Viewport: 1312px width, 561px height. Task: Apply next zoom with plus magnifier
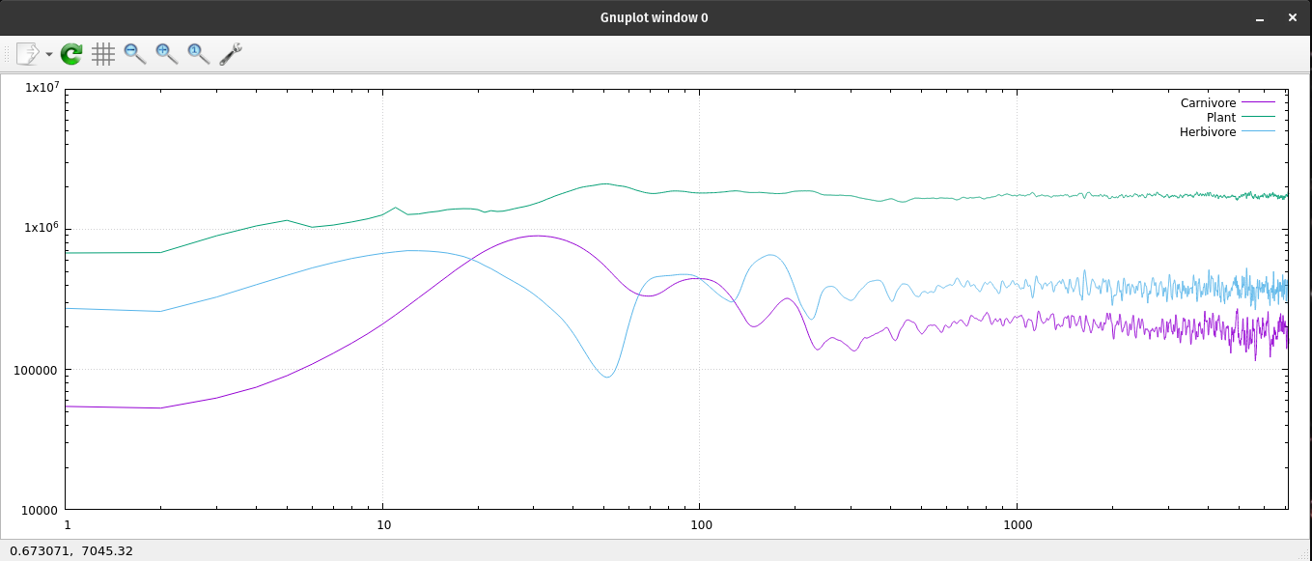(x=167, y=54)
